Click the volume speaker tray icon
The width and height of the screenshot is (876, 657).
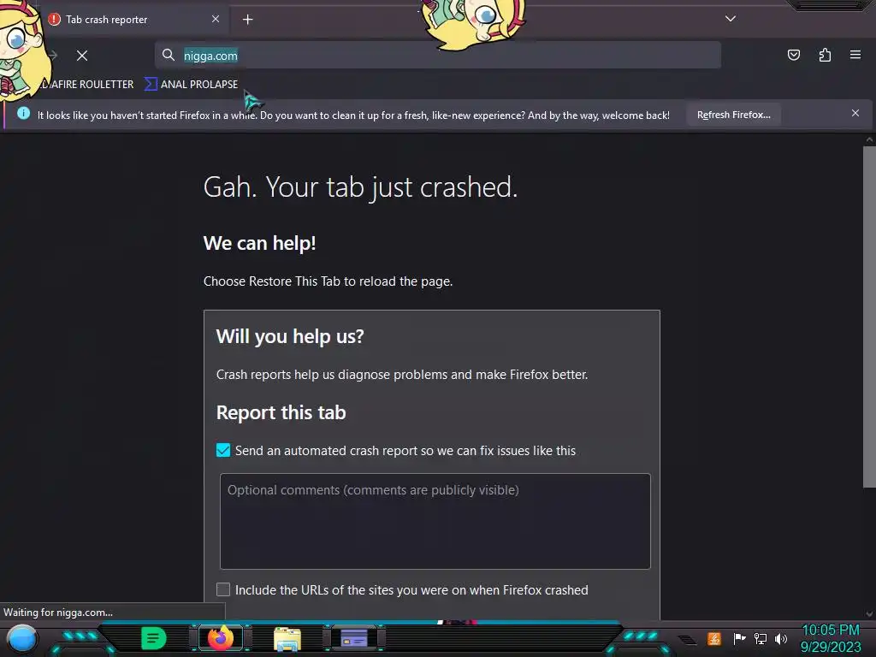click(x=781, y=638)
